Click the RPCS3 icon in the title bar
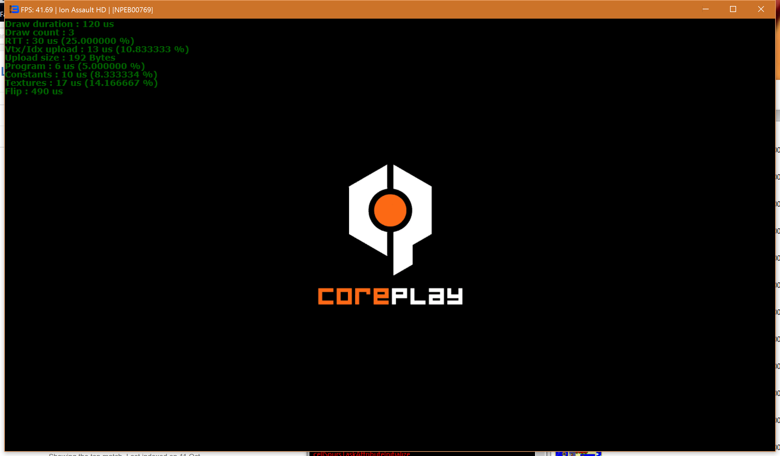This screenshot has width=780, height=456. tap(14, 9)
